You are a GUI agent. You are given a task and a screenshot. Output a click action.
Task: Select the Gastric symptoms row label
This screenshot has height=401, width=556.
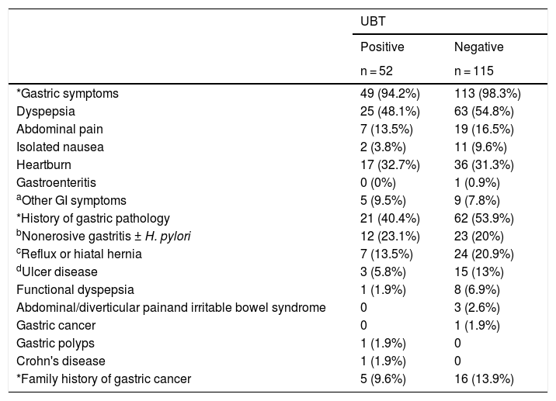tap(68, 94)
